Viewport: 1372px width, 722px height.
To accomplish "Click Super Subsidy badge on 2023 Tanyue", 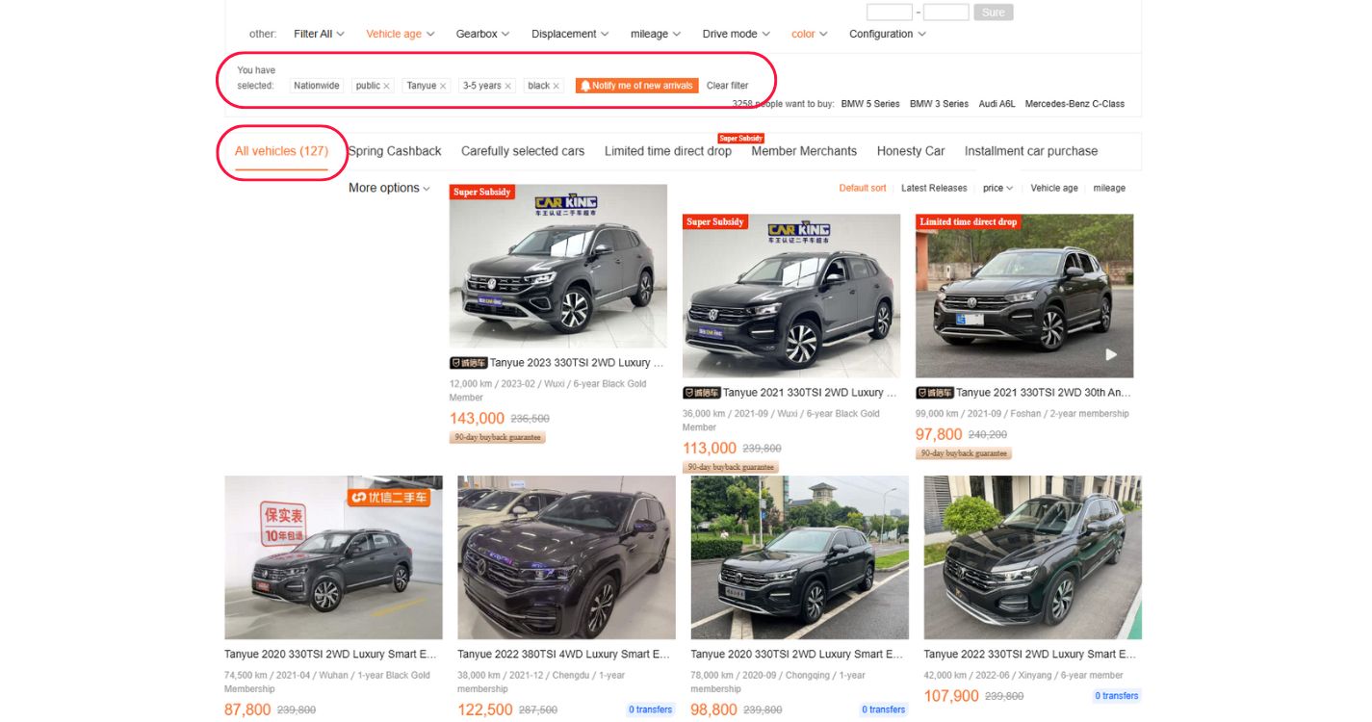I will [482, 192].
